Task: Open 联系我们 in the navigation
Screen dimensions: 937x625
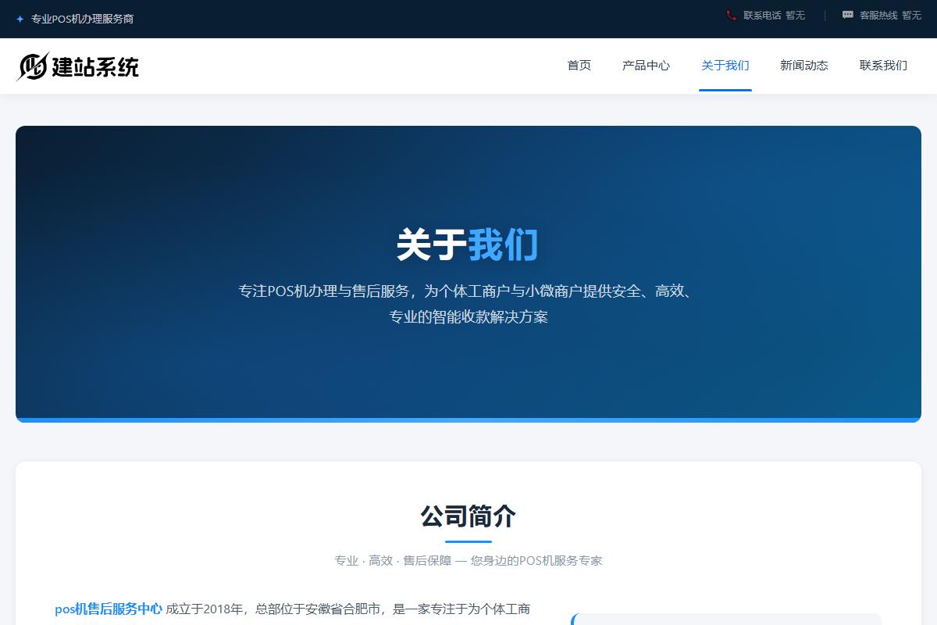Action: pyautogui.click(x=883, y=66)
